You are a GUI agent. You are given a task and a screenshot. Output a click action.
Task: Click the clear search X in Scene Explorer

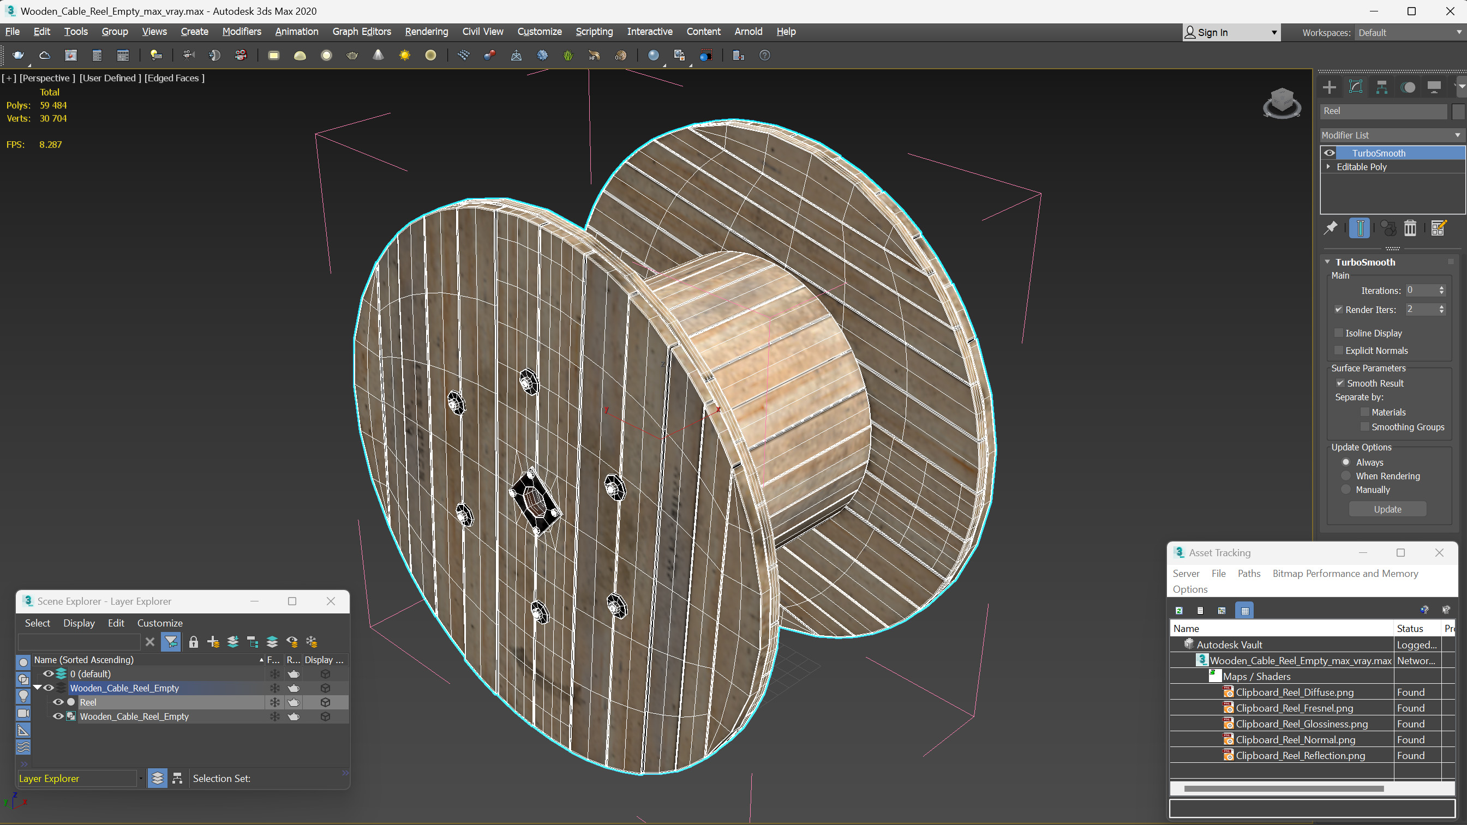coord(150,642)
